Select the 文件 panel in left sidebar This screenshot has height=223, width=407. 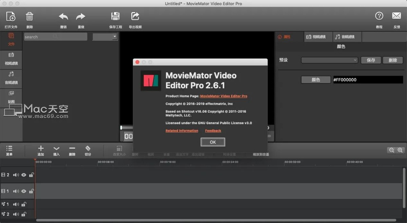pyautogui.click(x=11, y=40)
